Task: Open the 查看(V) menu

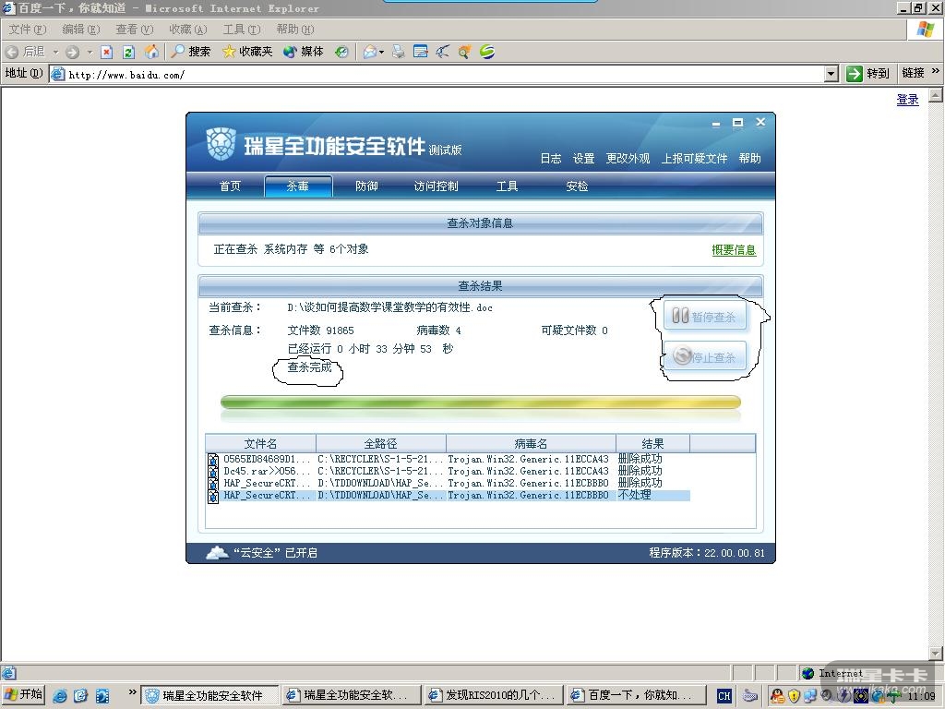Action: click(x=135, y=30)
